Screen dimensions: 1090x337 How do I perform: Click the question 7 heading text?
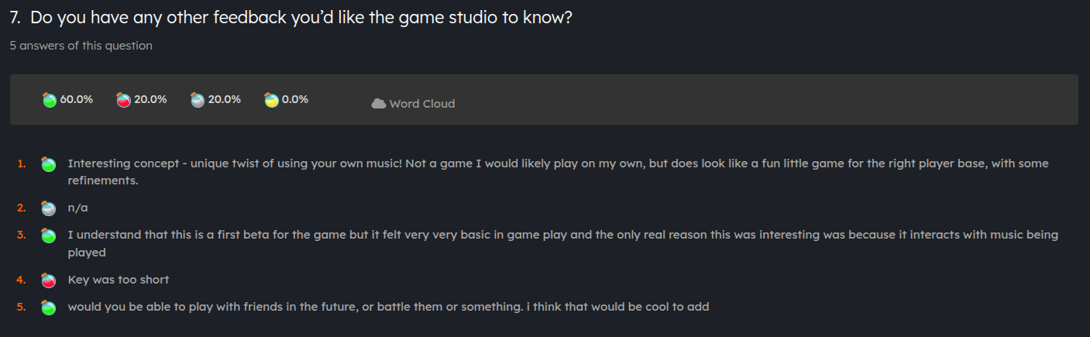click(x=291, y=18)
